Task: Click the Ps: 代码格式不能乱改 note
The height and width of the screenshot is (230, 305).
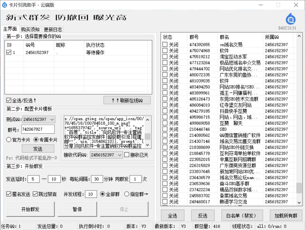Action: coord(32,158)
